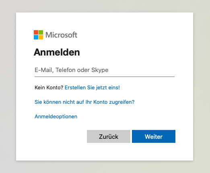Continue with the blue Weiter button
The height and width of the screenshot is (173, 210).
point(154,136)
